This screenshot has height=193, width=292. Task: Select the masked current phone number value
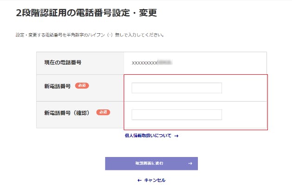[x=152, y=62]
